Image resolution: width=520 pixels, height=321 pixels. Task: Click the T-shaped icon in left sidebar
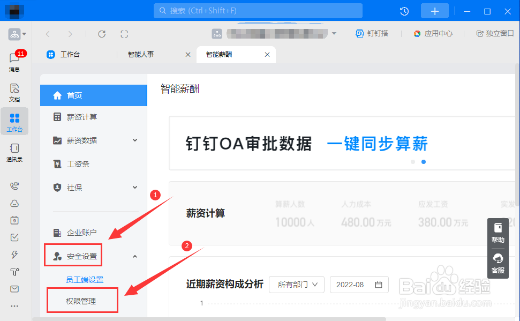click(x=14, y=272)
